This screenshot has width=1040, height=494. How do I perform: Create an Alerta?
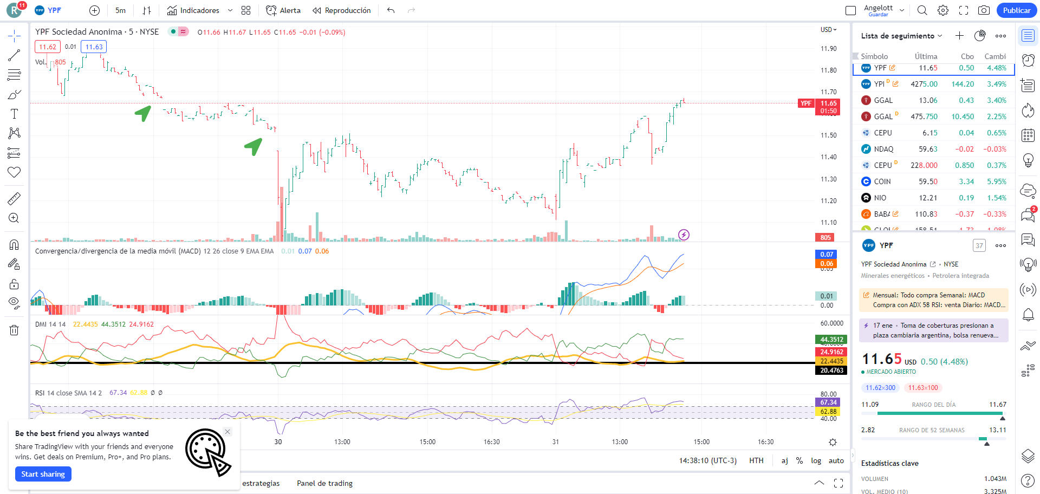click(x=283, y=10)
